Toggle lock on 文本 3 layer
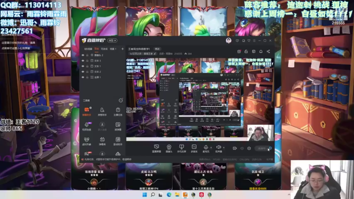The width and height of the screenshot is (354, 199). point(87,61)
